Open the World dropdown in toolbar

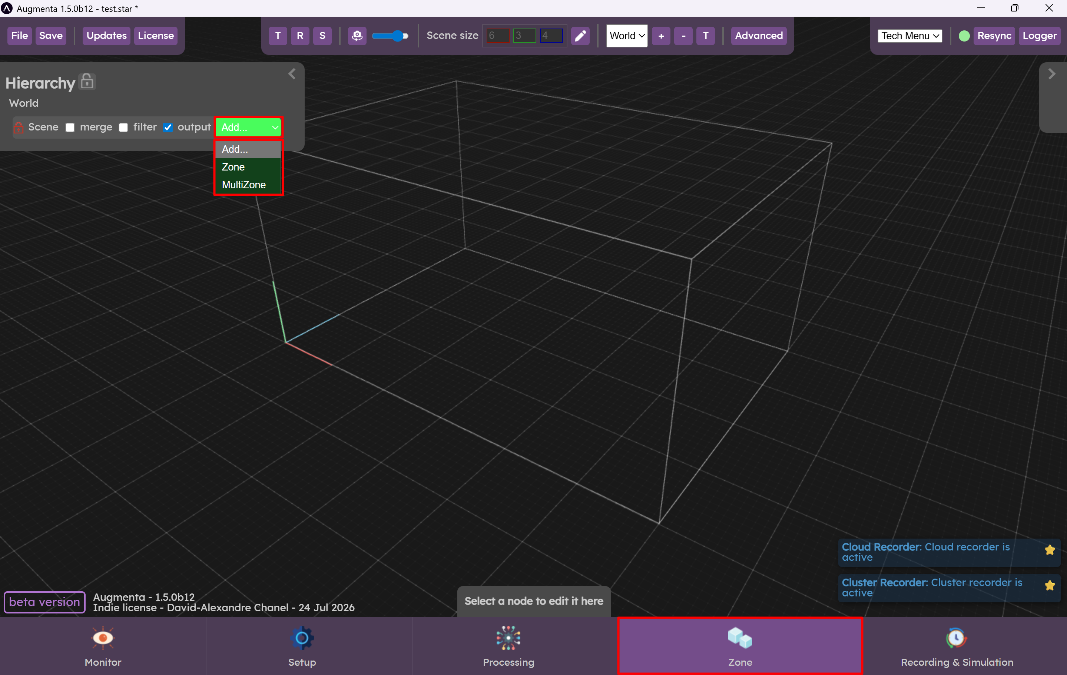[626, 36]
